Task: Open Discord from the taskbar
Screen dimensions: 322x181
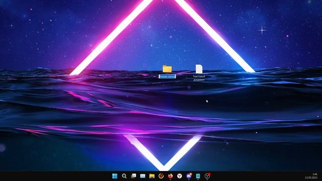Action: [x=189, y=175]
